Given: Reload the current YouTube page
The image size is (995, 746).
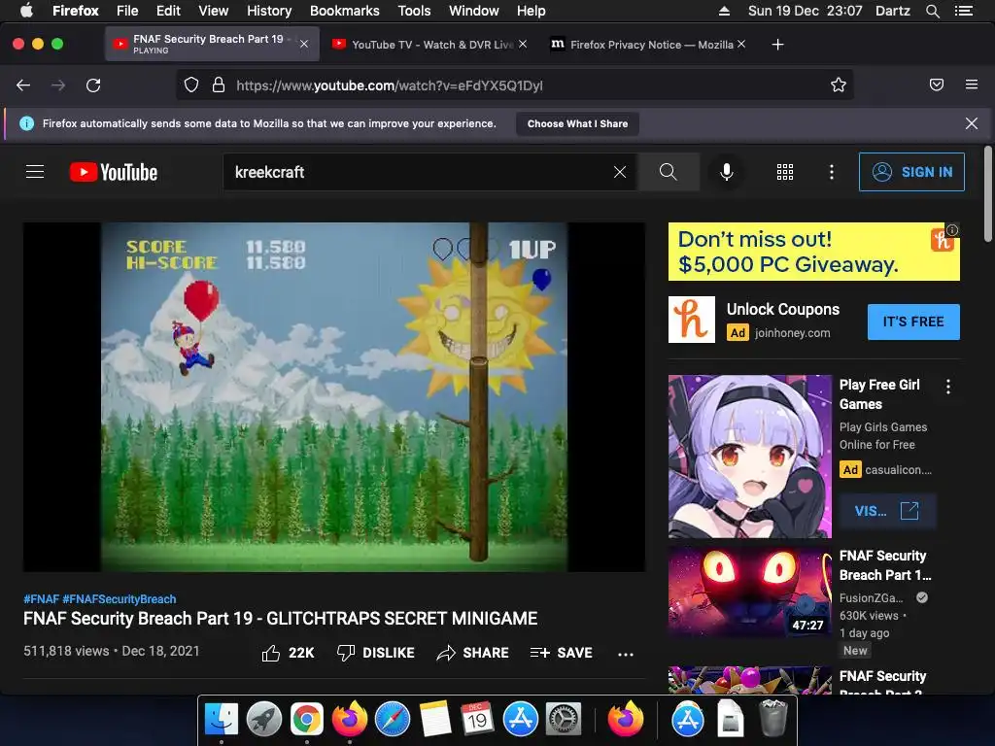Looking at the screenshot, I should (93, 85).
